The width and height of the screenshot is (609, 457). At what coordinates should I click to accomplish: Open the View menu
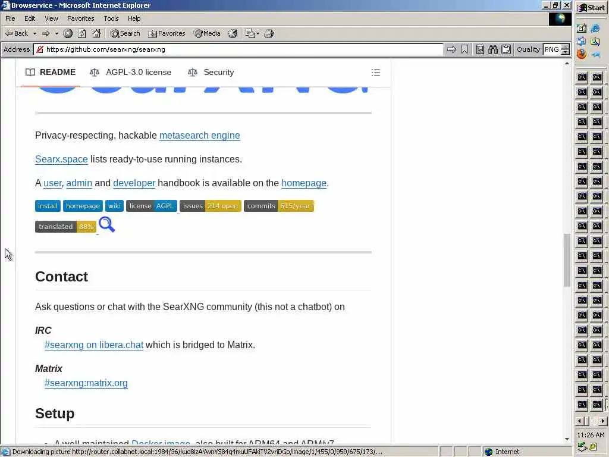51,18
